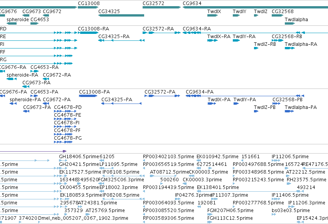Select the CG9673-PA protein label
This screenshot has height=224, width=328.
click(x=37, y=107)
